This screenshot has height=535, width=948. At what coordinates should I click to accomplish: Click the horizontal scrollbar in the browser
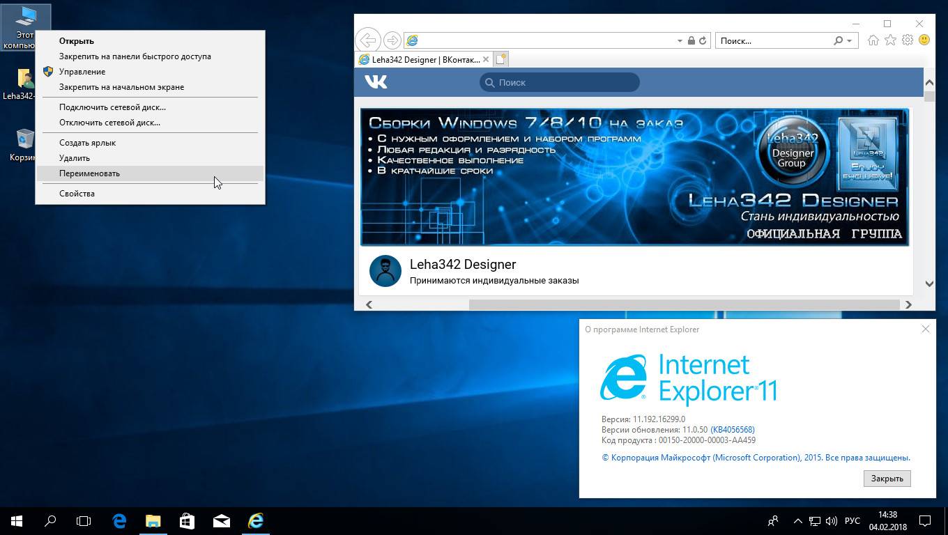[x=683, y=304]
